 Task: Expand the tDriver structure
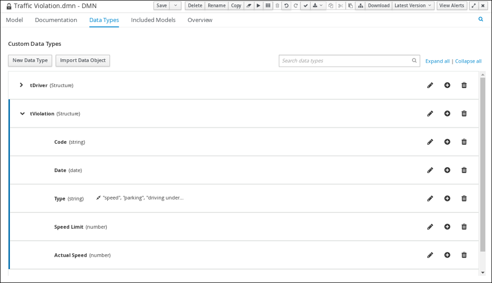click(x=21, y=85)
